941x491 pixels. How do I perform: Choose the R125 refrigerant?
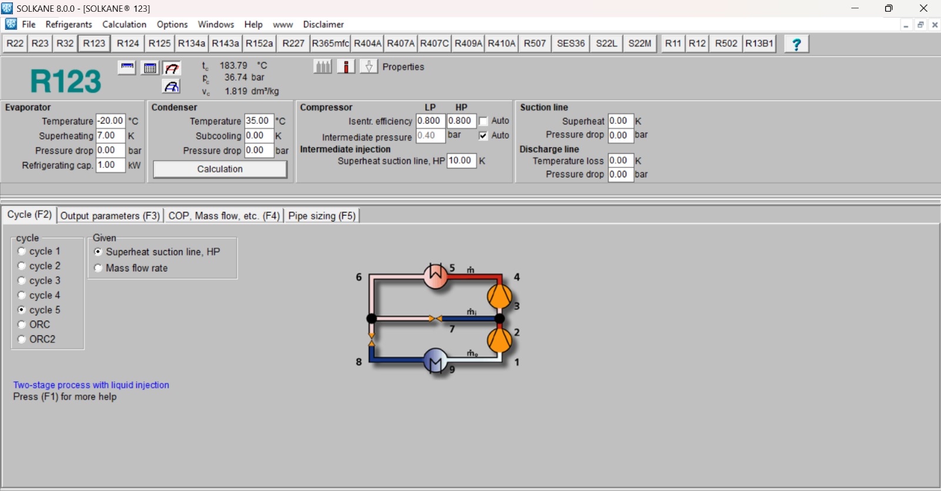pyautogui.click(x=159, y=43)
